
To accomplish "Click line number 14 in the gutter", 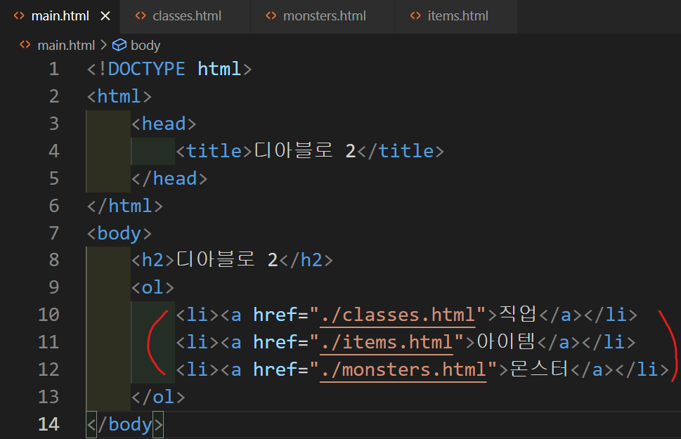I will tap(48, 424).
